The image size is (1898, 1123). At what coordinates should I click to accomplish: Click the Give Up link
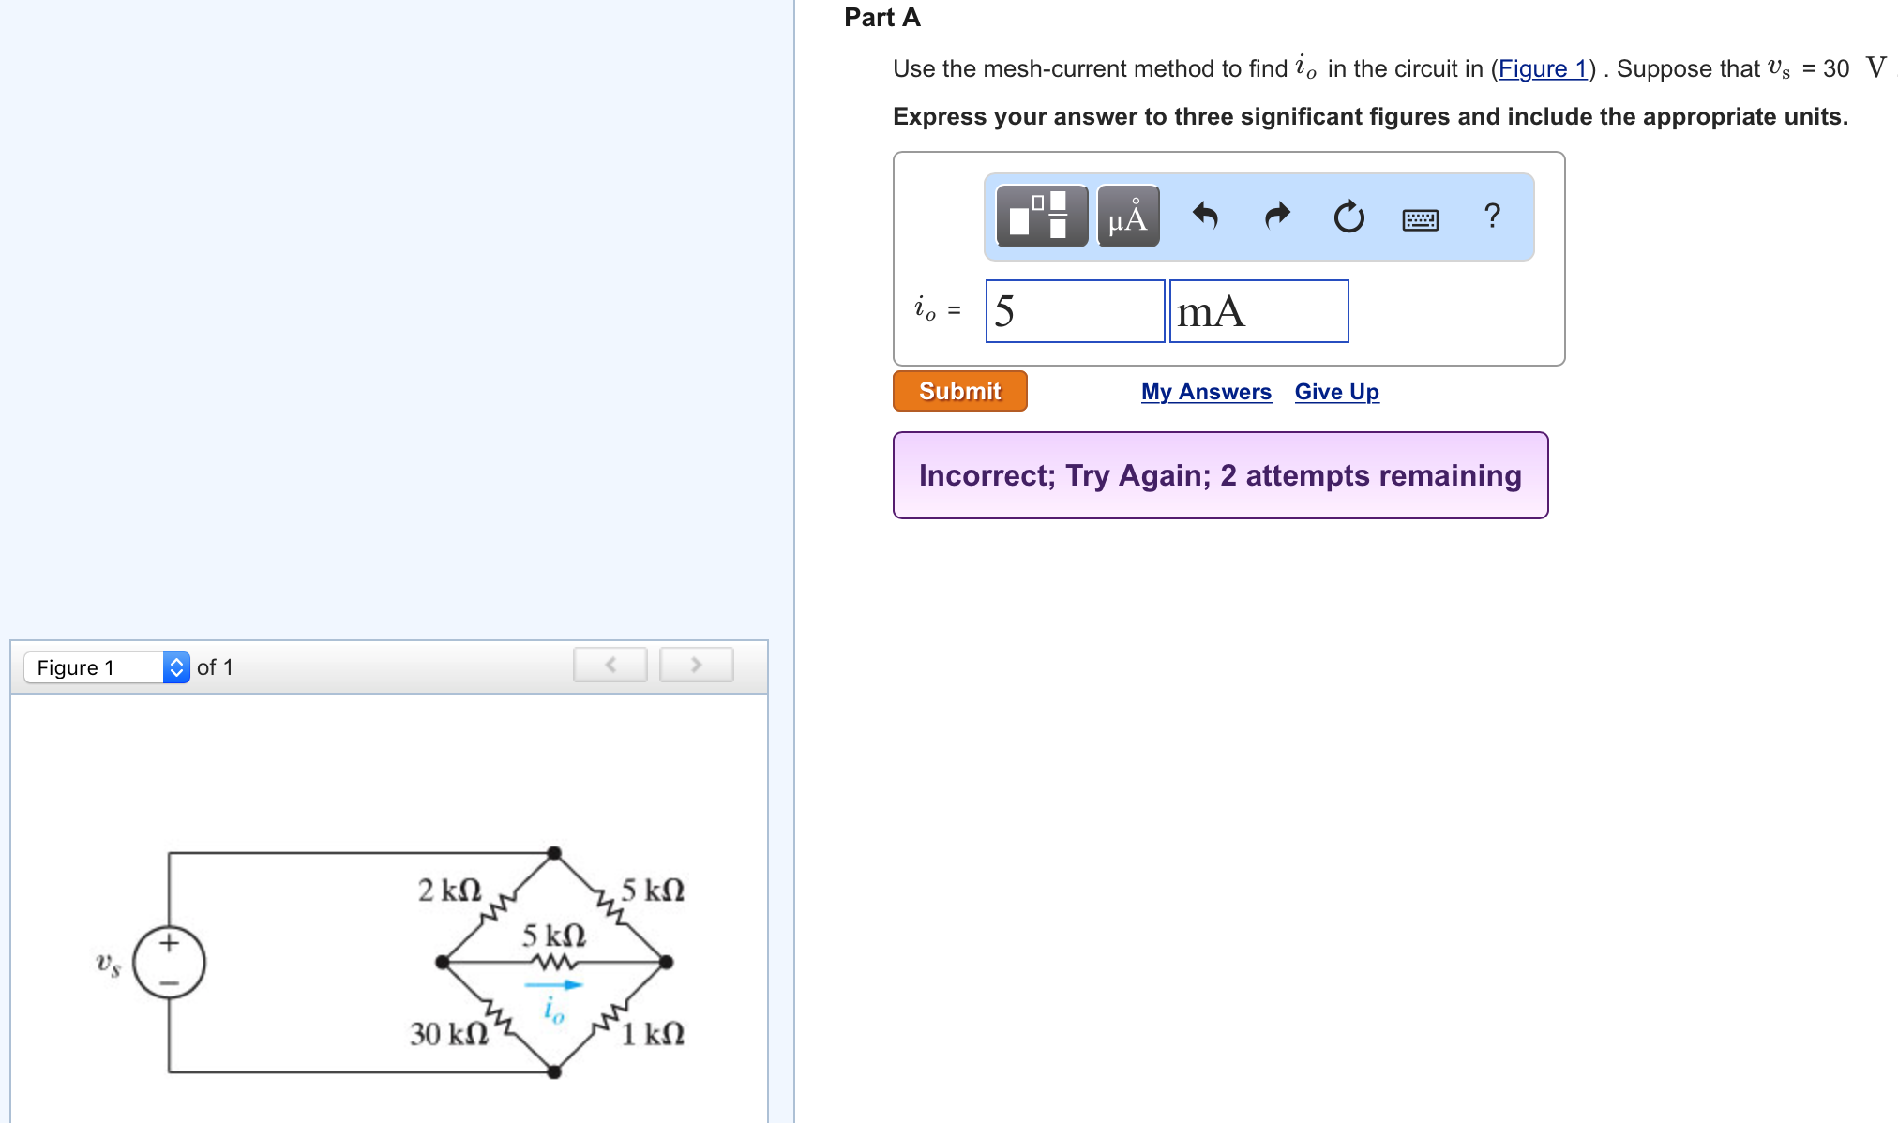[x=1336, y=392]
